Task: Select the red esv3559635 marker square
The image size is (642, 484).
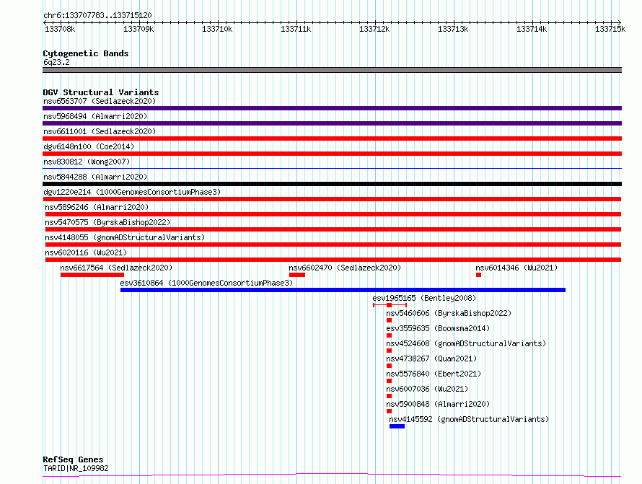Action: pyautogui.click(x=389, y=335)
